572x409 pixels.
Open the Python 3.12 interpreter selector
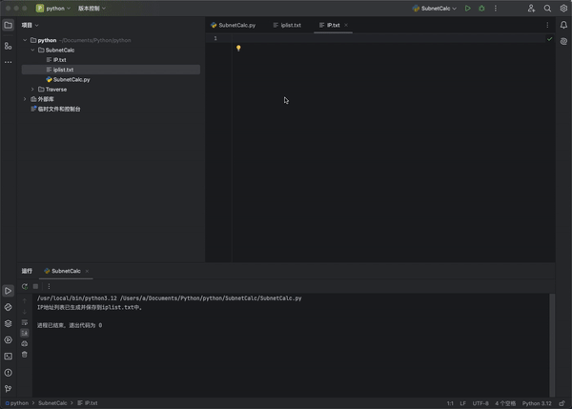click(537, 403)
